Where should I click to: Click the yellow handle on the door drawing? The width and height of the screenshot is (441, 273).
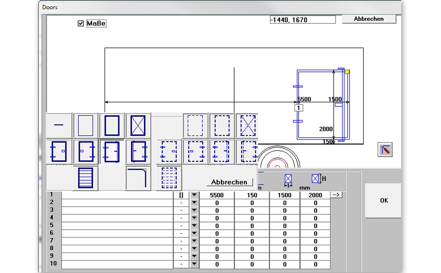(347, 72)
